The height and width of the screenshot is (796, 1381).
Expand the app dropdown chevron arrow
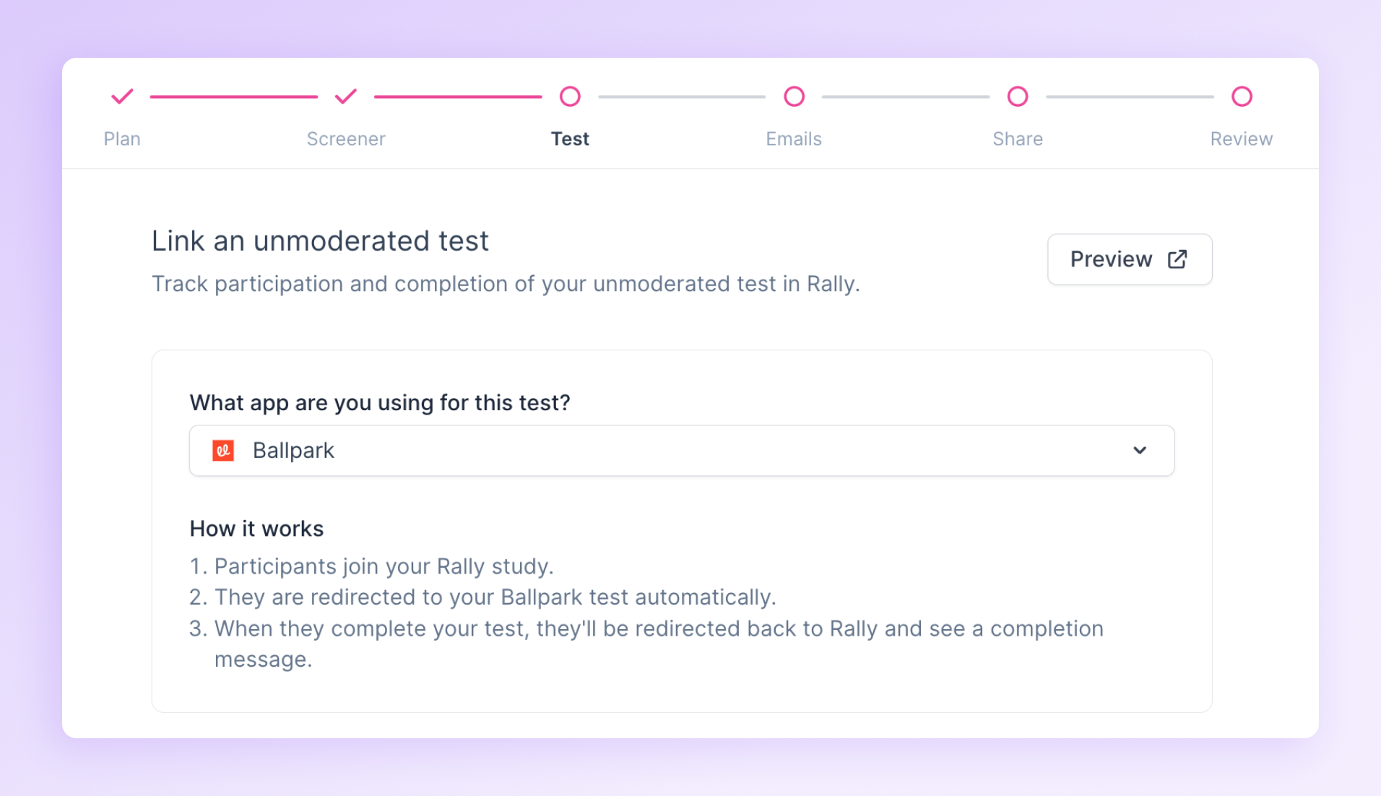[x=1140, y=451]
